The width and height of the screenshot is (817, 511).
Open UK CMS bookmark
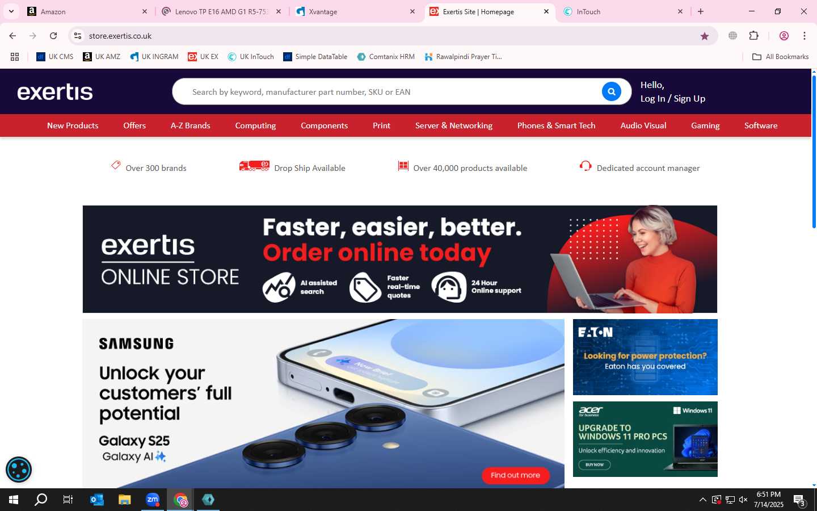click(x=55, y=57)
